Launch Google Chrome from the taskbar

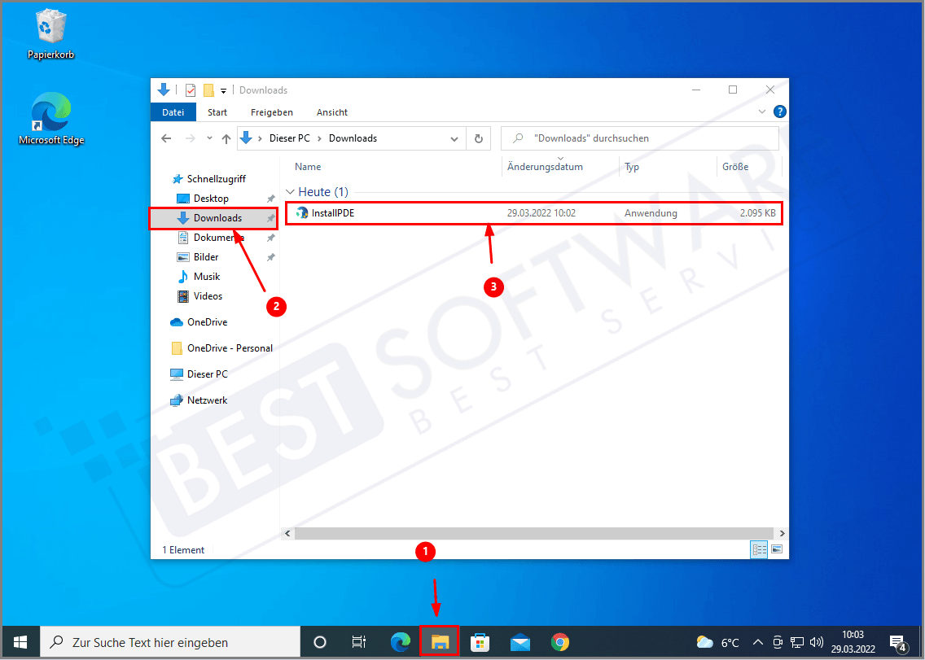[x=560, y=641]
